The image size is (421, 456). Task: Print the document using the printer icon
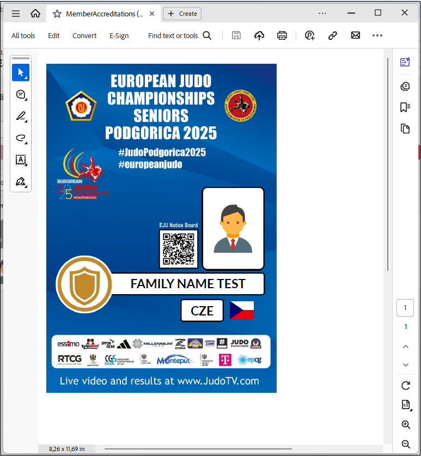click(x=282, y=35)
